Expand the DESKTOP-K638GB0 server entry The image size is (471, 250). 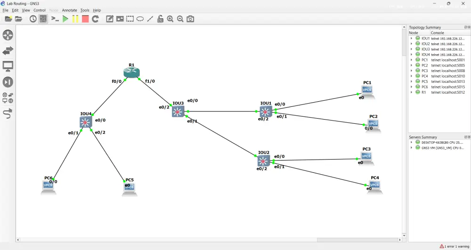pos(412,142)
